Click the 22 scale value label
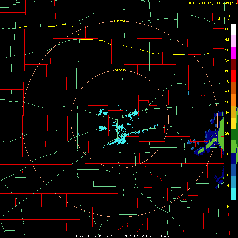The image size is (238, 238). coord(227,144)
